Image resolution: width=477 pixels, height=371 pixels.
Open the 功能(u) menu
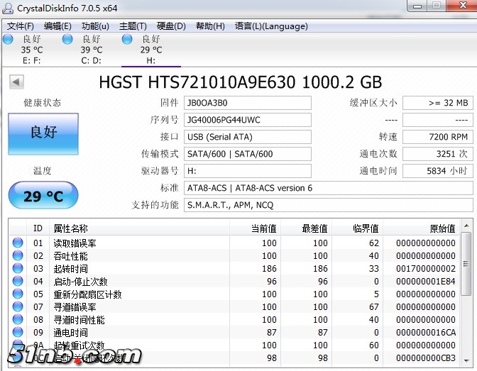[x=95, y=26]
